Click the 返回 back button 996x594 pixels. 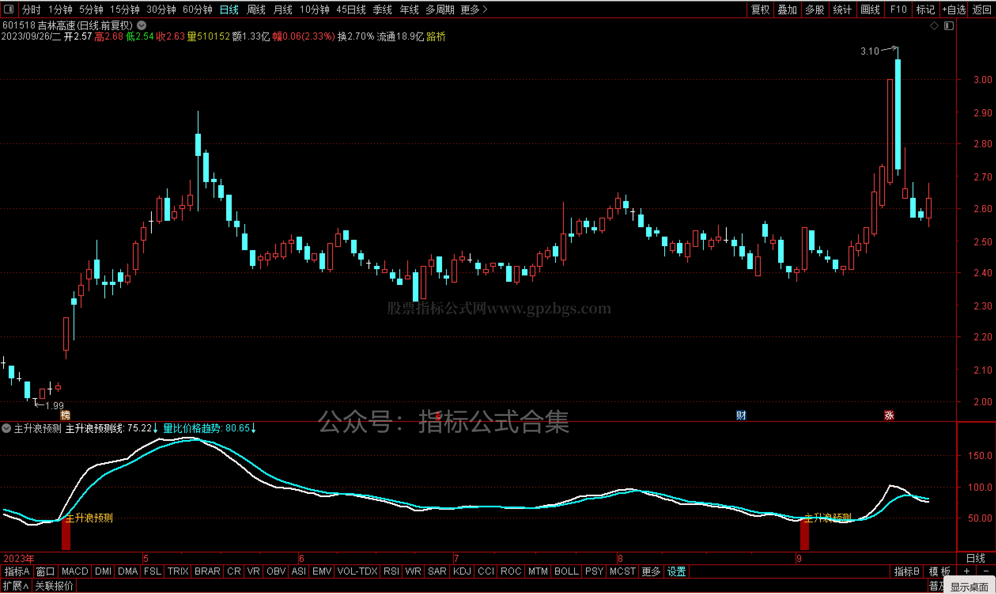coord(982,9)
